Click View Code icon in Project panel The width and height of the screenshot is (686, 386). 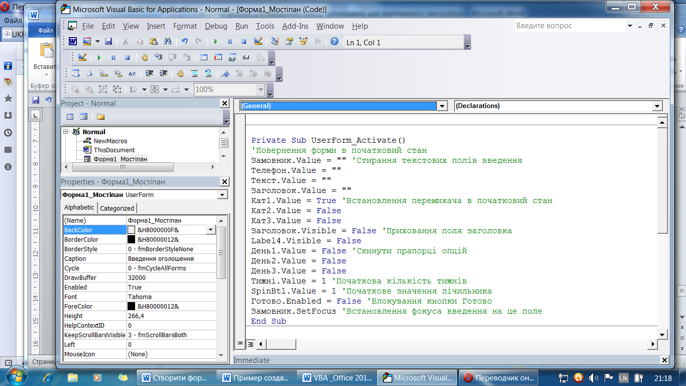[70, 117]
